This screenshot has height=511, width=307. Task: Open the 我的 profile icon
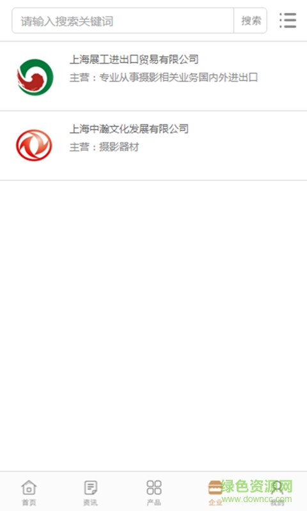(x=277, y=487)
